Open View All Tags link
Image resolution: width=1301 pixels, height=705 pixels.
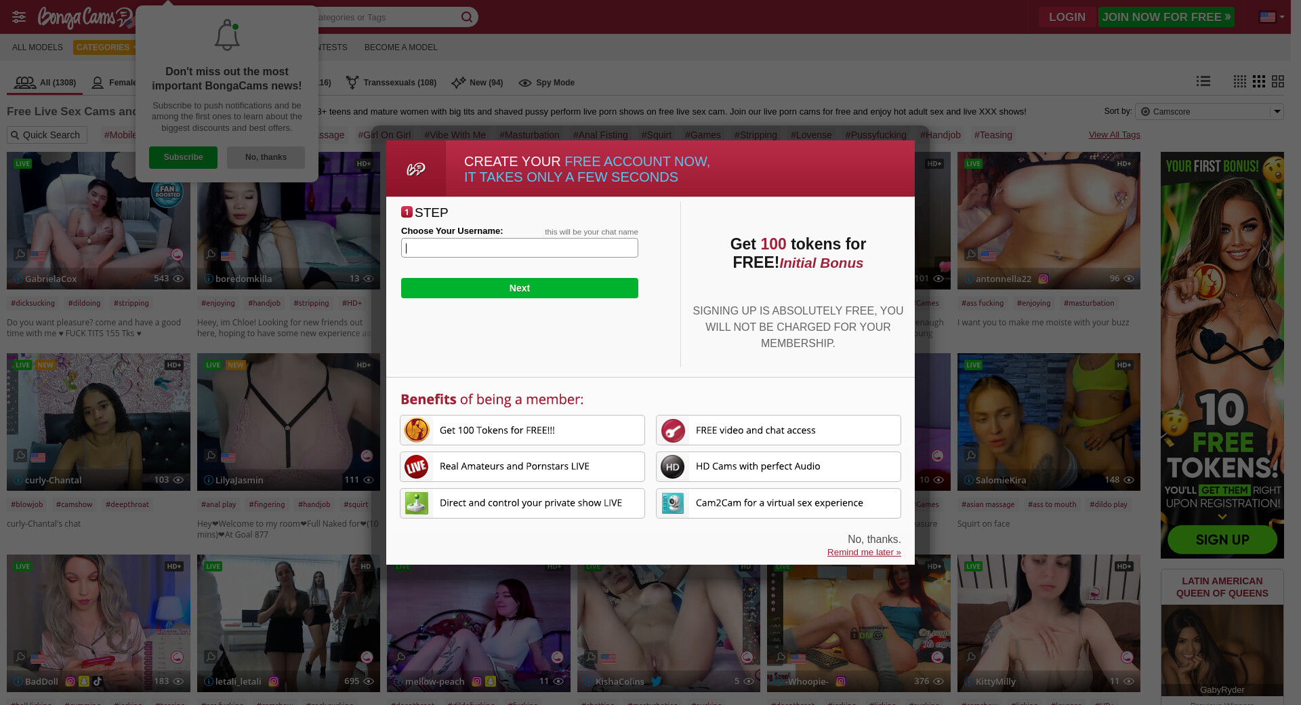point(1115,135)
